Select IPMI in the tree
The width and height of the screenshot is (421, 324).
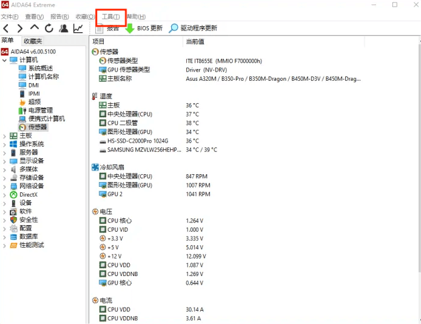(x=29, y=93)
